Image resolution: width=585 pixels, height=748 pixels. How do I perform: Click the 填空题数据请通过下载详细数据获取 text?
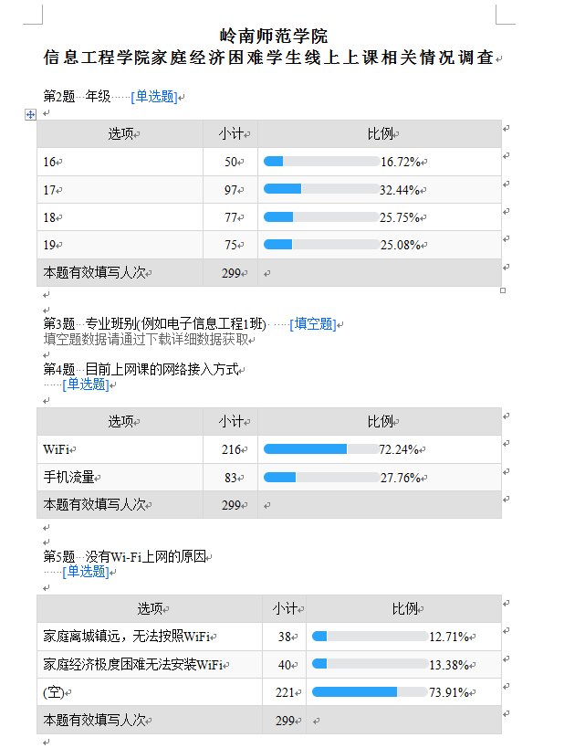tap(146, 339)
